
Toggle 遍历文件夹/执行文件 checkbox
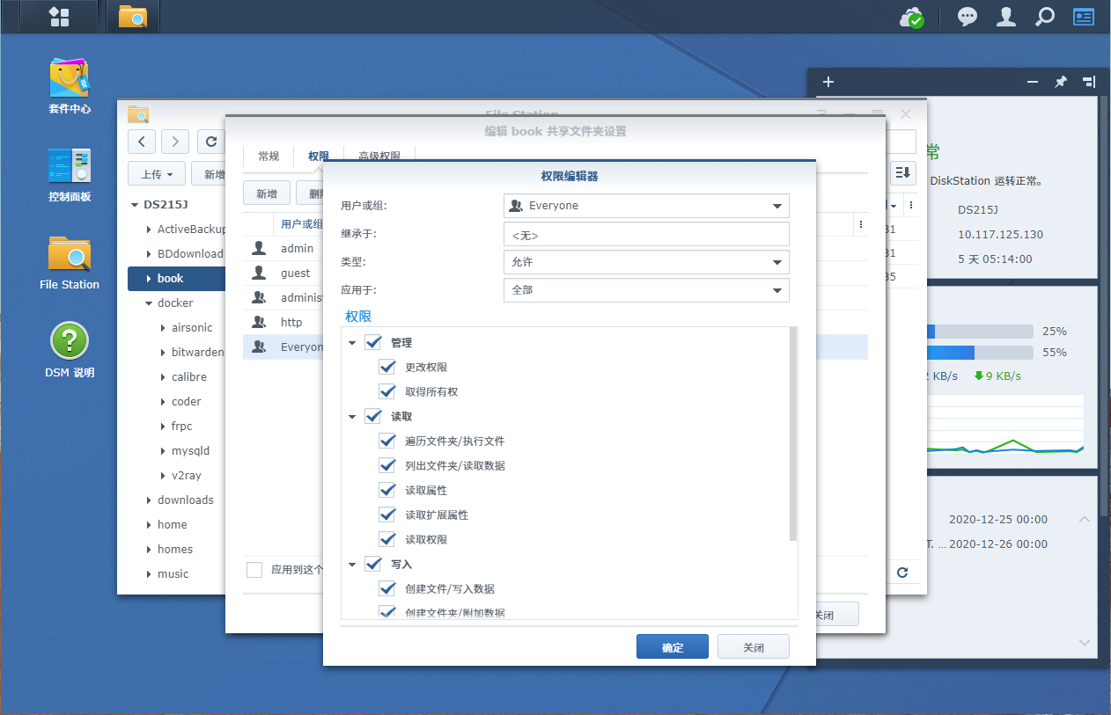click(386, 441)
